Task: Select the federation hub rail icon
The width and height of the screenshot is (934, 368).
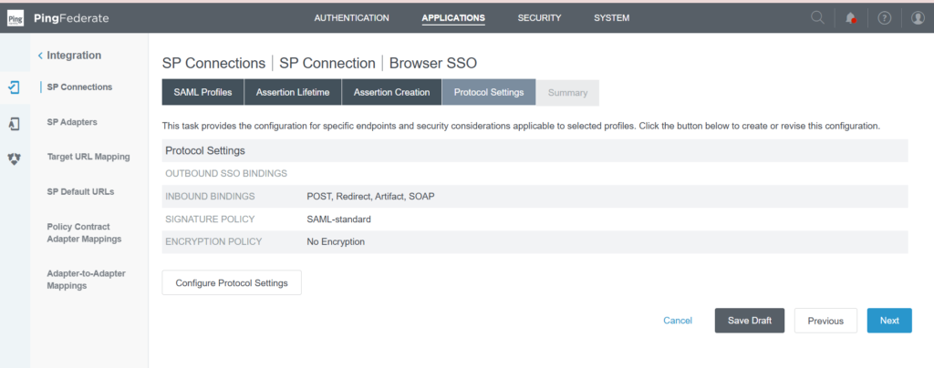Action: click(15, 158)
